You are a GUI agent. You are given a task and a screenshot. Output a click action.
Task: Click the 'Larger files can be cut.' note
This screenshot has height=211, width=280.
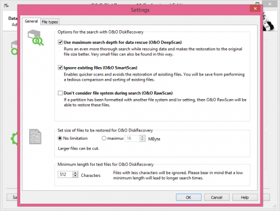click(x=78, y=148)
